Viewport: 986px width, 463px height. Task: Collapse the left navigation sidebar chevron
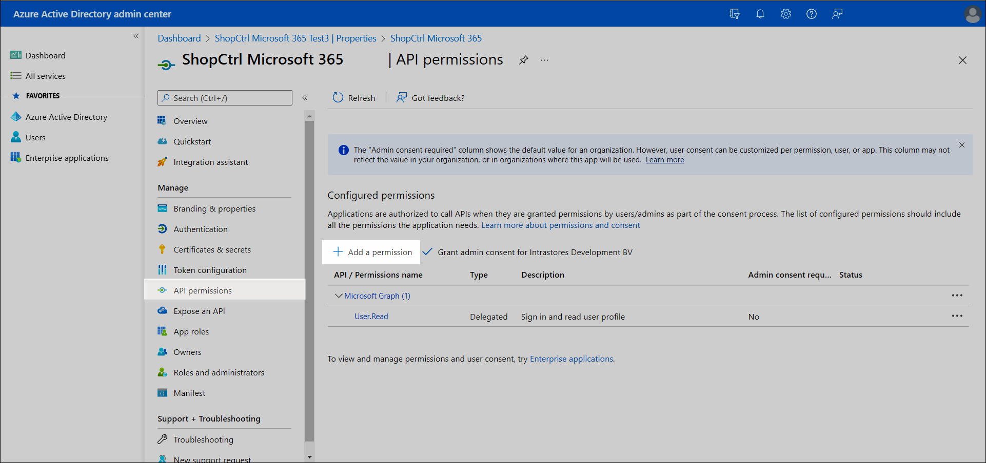click(x=136, y=36)
